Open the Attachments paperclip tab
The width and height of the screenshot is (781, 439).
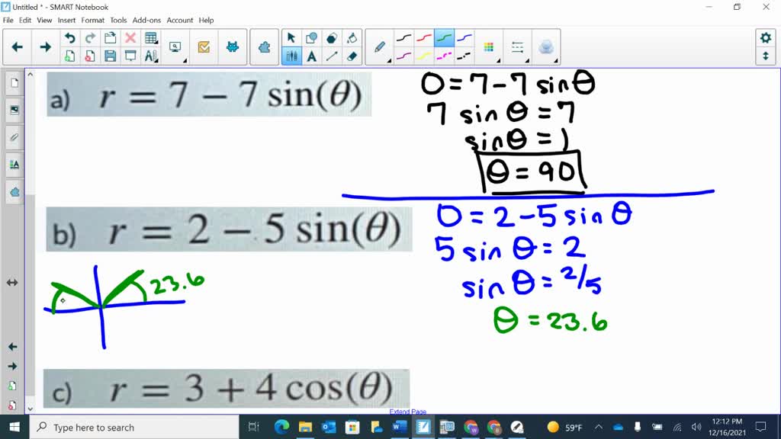pyautogui.click(x=14, y=137)
